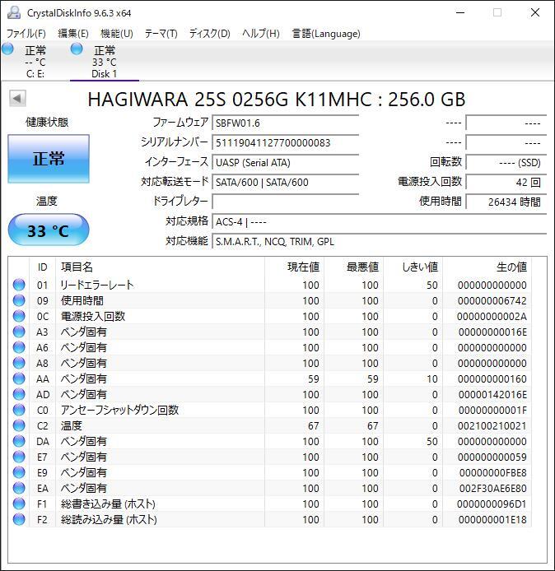Click the ACS-4 standard field
The width and height of the screenshot is (555, 571).
pyautogui.click(x=379, y=222)
